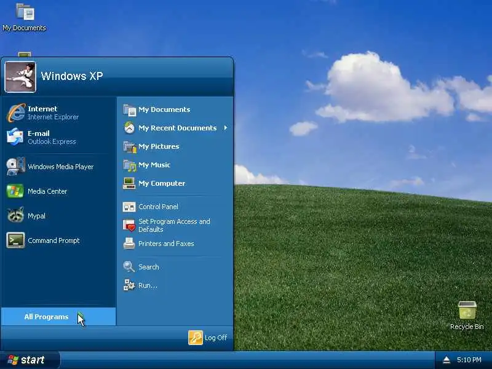The image size is (492, 369).
Task: Open My Pictures folder icon
Action: point(130,147)
